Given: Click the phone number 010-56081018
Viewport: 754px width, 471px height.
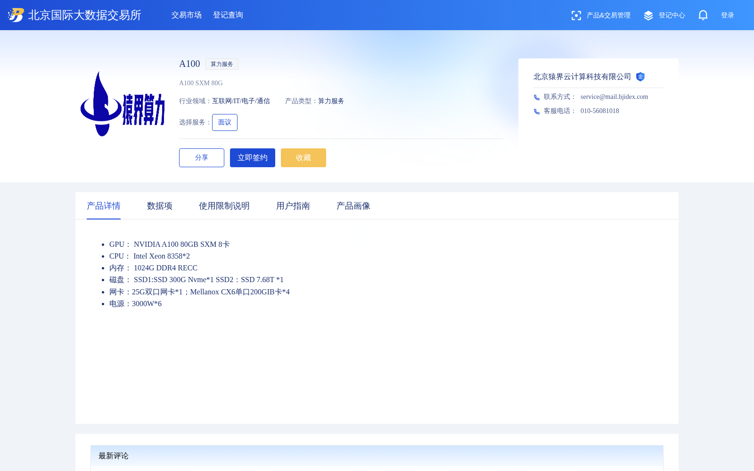Looking at the screenshot, I should coord(600,111).
